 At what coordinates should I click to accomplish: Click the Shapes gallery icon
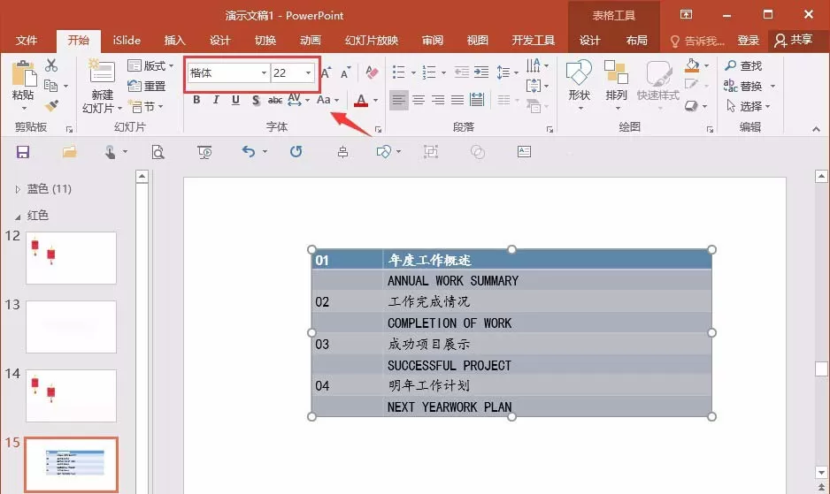click(579, 72)
